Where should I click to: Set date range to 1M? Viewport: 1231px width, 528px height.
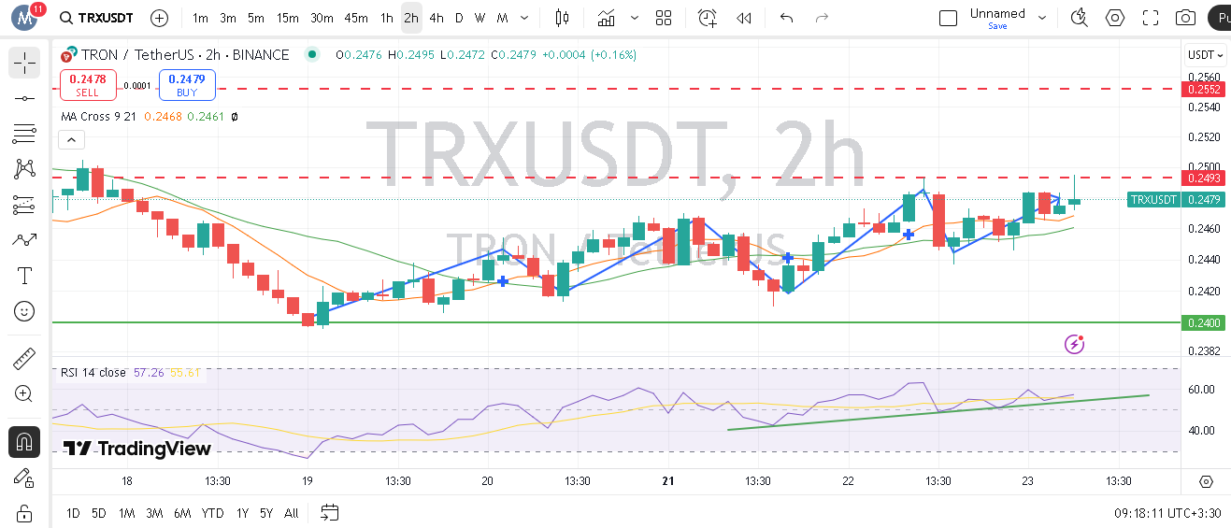[x=126, y=512]
